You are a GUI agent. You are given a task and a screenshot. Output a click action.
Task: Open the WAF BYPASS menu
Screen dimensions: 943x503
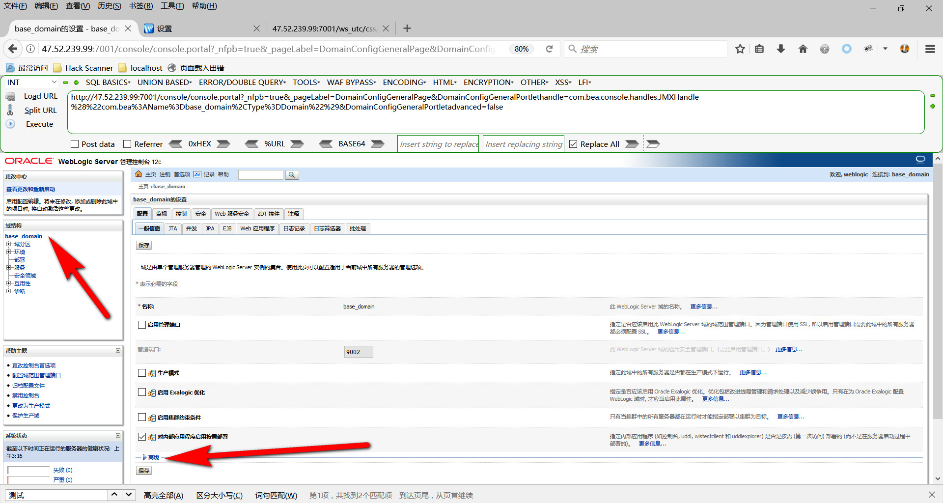(352, 83)
